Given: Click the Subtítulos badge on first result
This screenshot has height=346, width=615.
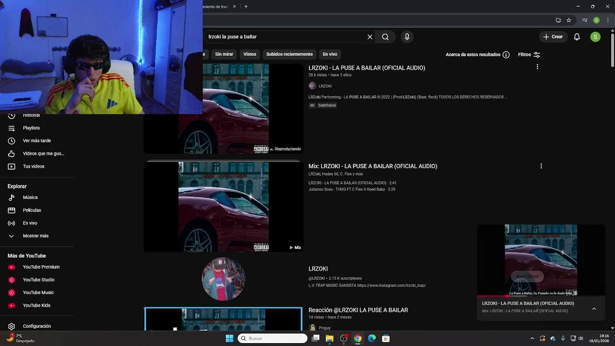Looking at the screenshot, I should 327,105.
